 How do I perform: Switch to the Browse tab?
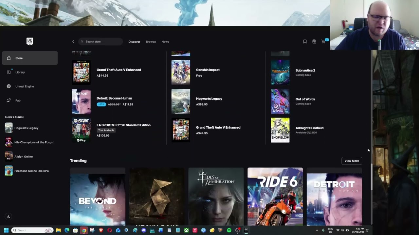(x=151, y=42)
